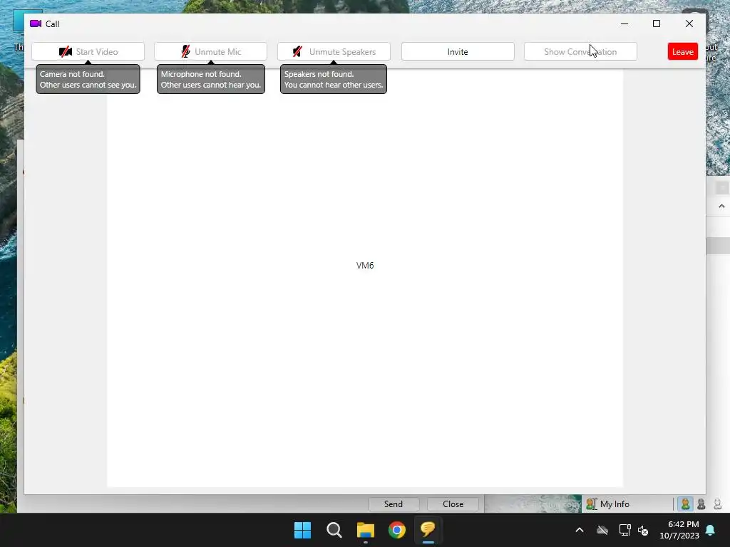
Task: Click the muted volume tray icon
Action: point(644,530)
